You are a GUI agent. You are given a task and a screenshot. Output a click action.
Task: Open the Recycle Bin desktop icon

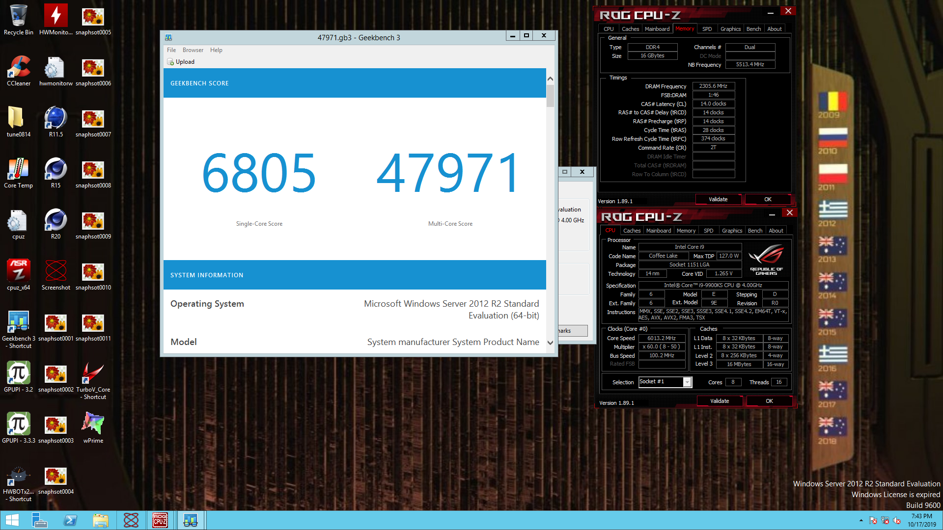(x=18, y=20)
